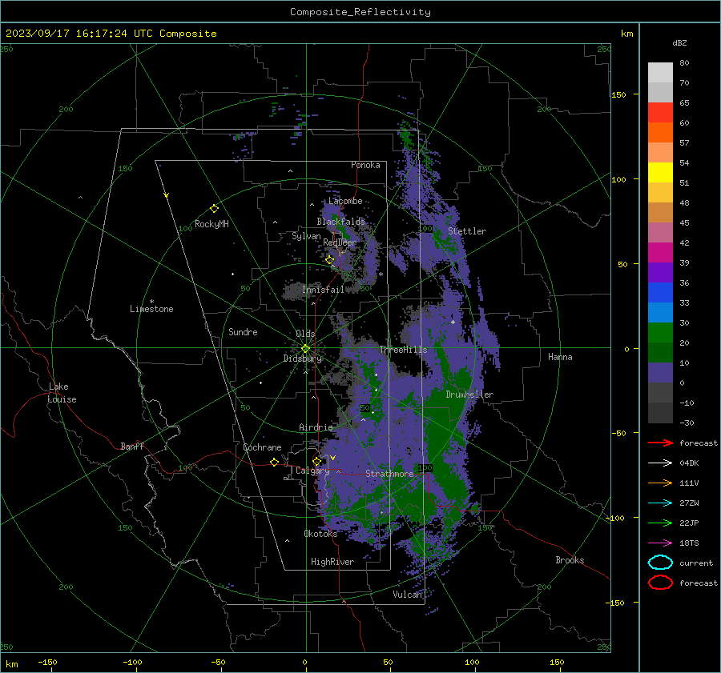Click the yellow diamond at radar center near Olds
Viewport: 721px width, 673px height.
(x=305, y=348)
